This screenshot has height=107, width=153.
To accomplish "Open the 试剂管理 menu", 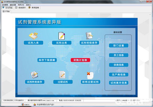I will pyautogui.click(x=5, y=5).
